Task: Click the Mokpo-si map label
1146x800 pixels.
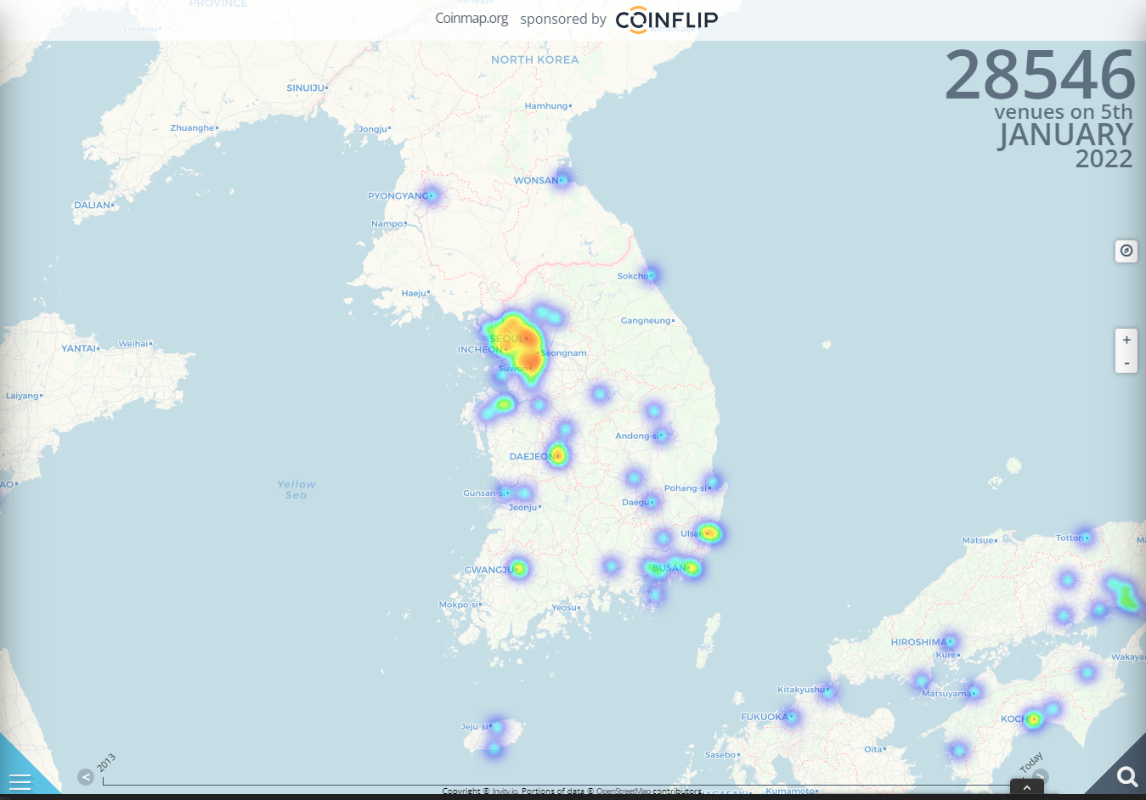Action: coord(459,605)
